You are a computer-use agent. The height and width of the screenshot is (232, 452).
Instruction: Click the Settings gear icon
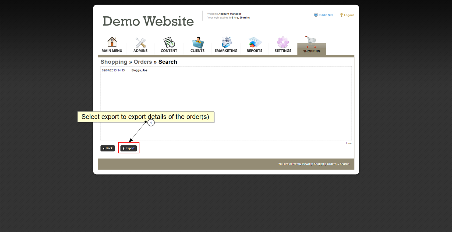pos(283,42)
